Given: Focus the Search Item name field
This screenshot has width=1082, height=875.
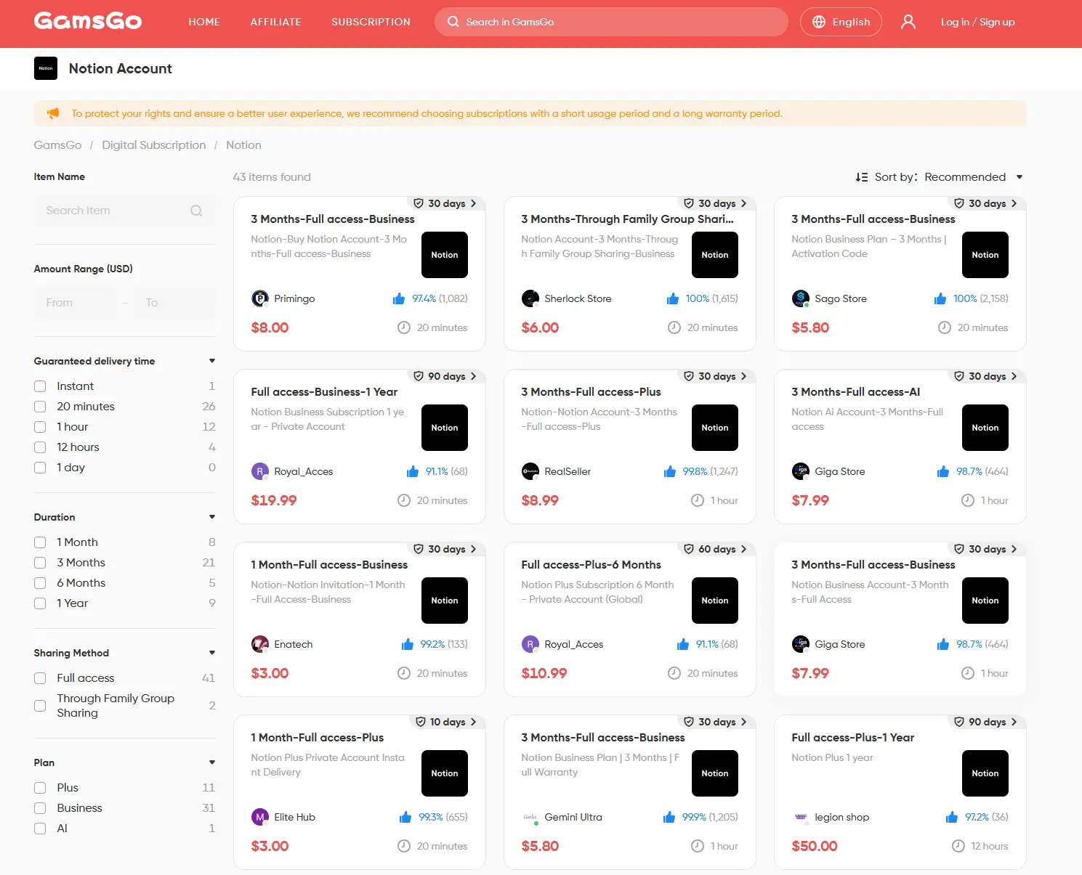Looking at the screenshot, I should click(125, 211).
